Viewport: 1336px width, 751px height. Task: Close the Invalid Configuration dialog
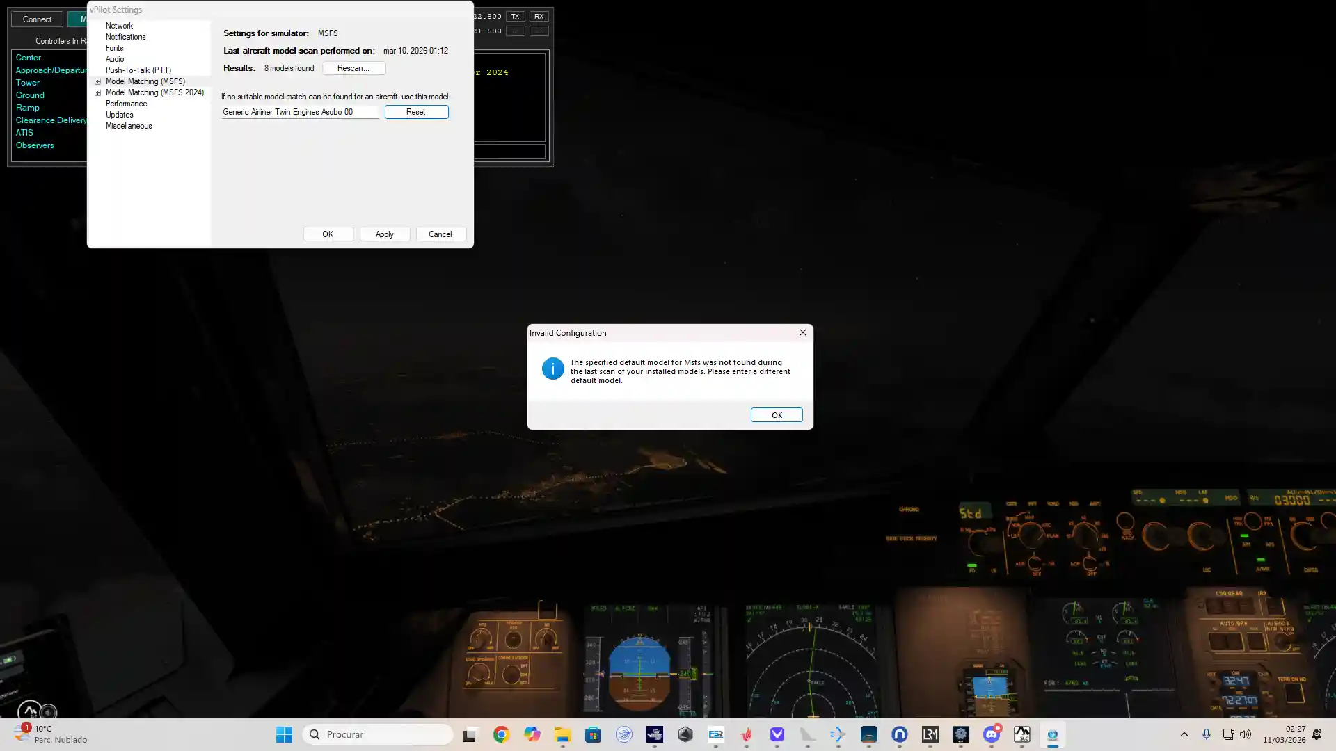(803, 332)
